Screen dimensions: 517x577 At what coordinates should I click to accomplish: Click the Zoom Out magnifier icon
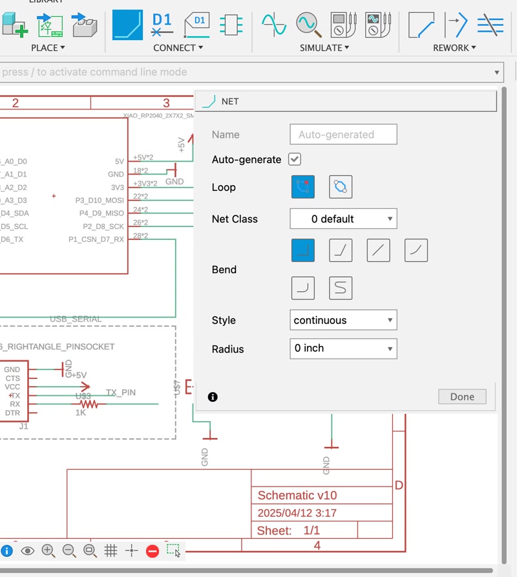(69, 550)
